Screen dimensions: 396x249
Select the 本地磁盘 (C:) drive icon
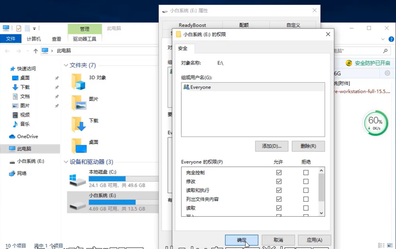pyautogui.click(x=77, y=179)
